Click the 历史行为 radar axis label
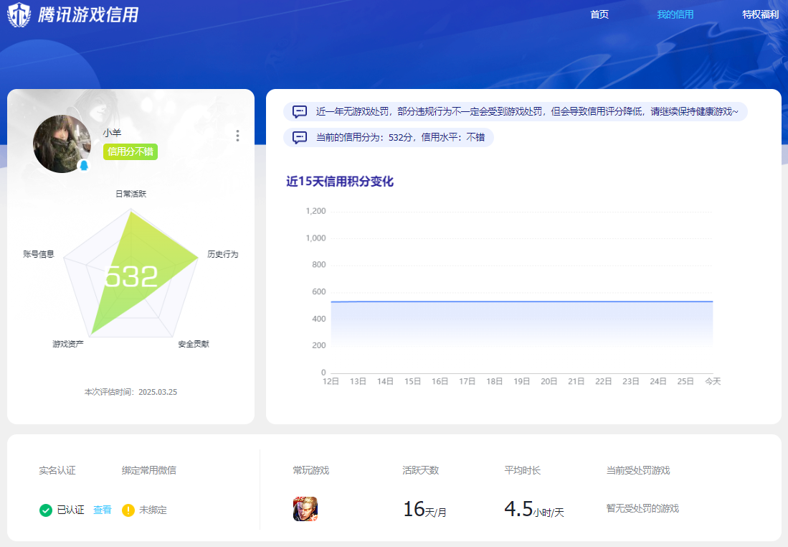 (222, 254)
